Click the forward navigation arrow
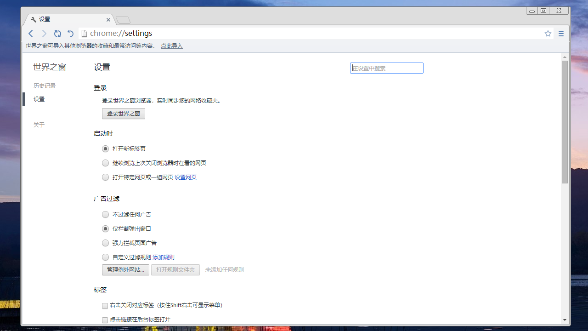The image size is (588, 331). (44, 34)
